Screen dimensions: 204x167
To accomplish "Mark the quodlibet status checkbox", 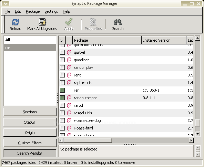I will (62, 60).
